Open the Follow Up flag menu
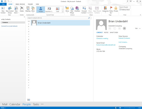142x109 pixels. click(x=111, y=10)
